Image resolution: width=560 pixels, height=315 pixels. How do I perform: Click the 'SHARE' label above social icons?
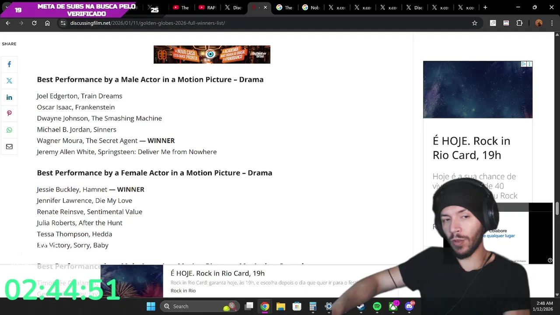pos(9,44)
